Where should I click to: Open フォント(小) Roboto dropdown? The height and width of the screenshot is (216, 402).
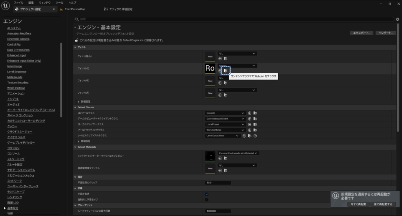[x=237, y=66]
